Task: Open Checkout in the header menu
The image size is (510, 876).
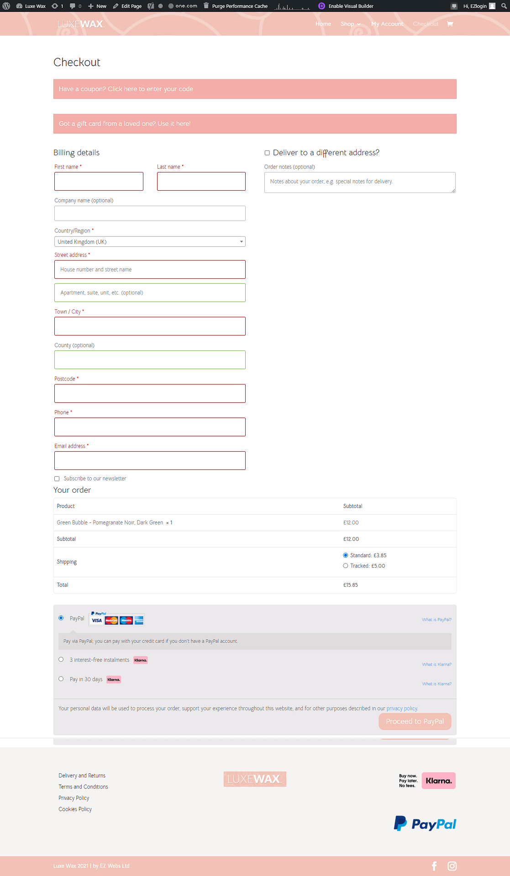Action: click(x=426, y=24)
